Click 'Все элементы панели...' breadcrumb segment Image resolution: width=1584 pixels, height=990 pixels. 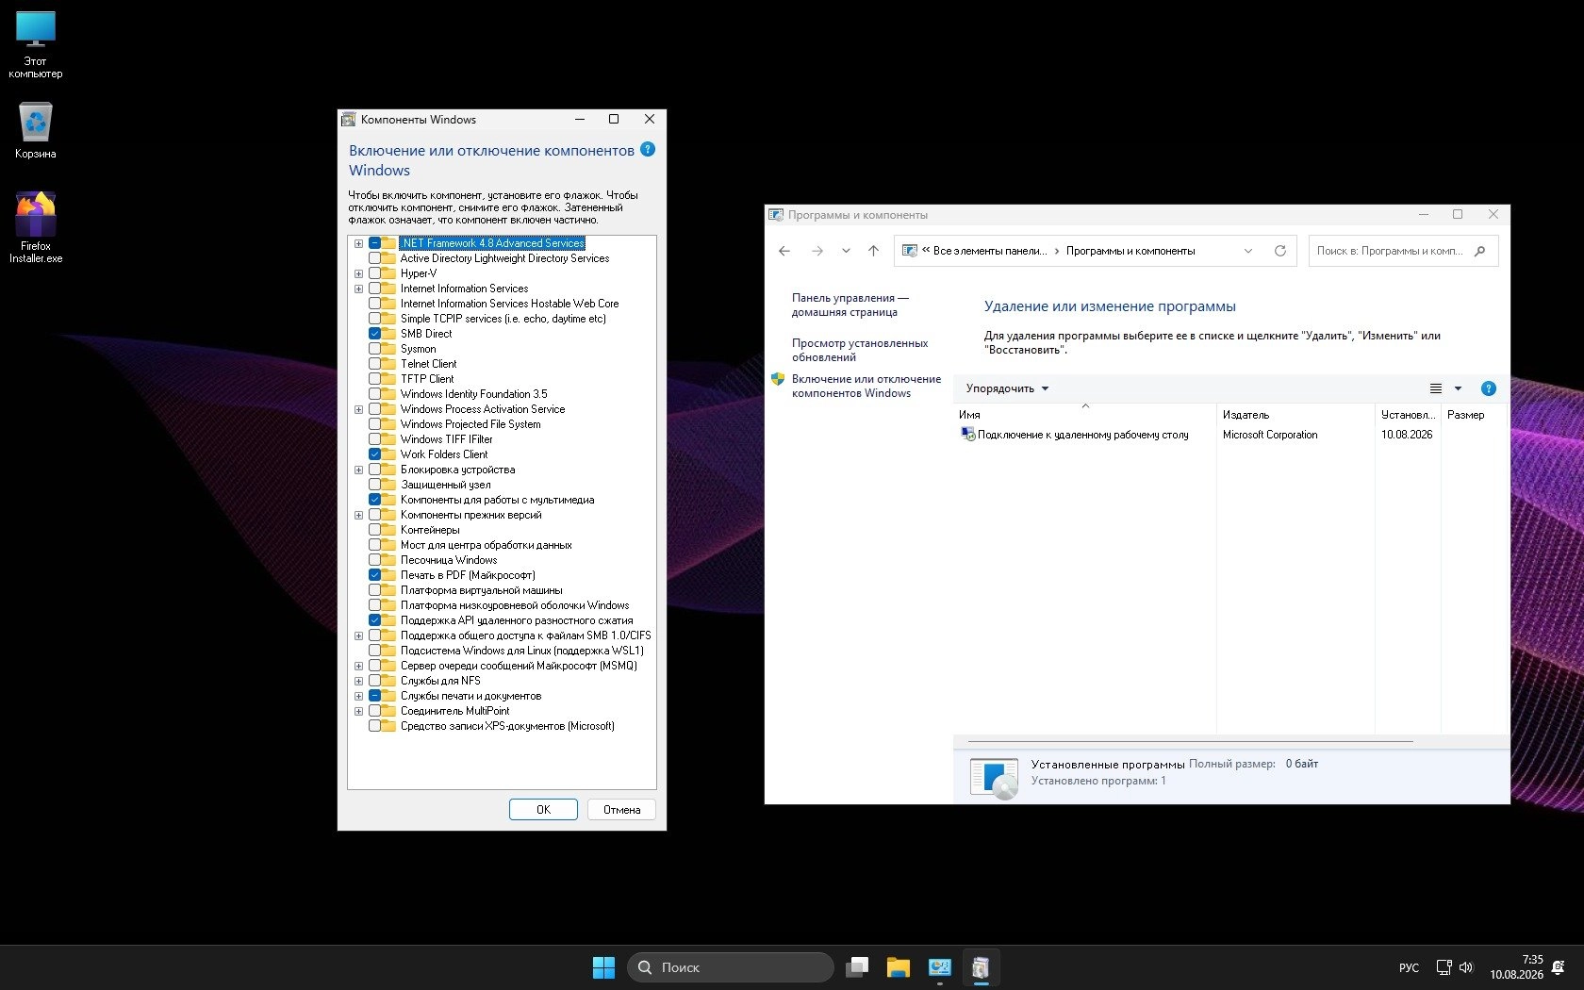(x=990, y=251)
